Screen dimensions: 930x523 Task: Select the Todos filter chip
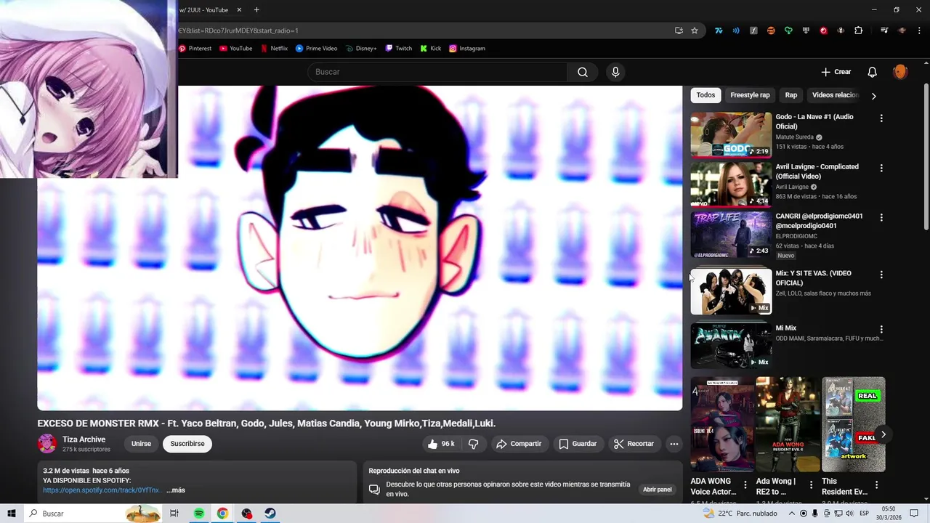705,95
